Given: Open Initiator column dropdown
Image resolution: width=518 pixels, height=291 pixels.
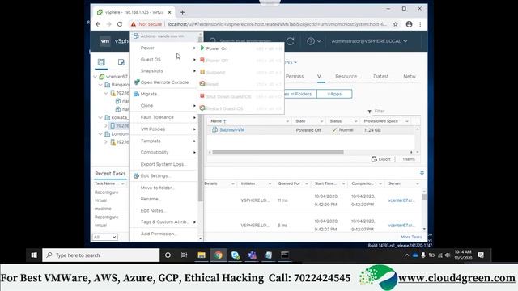Looking at the screenshot, I should click(x=270, y=183).
